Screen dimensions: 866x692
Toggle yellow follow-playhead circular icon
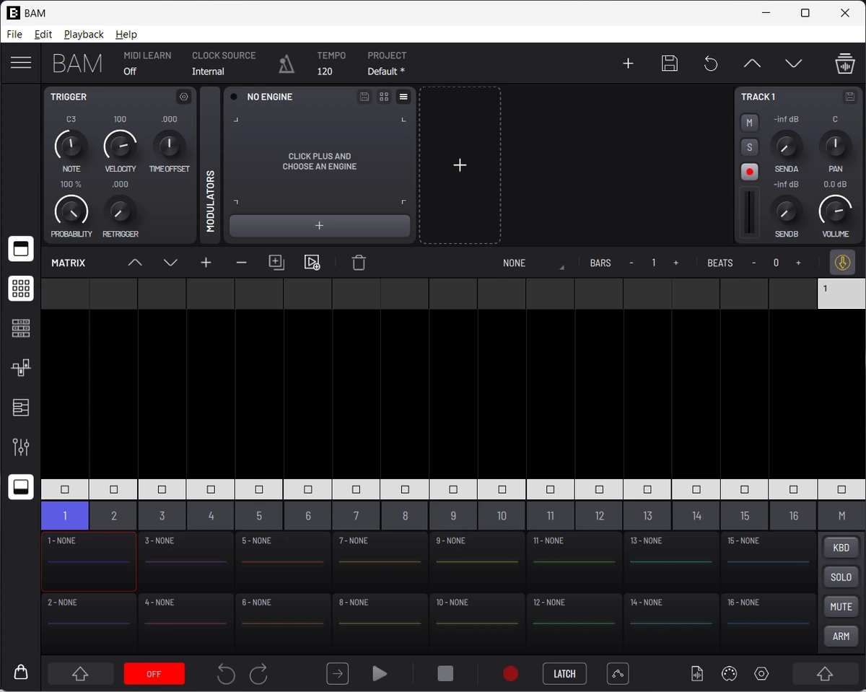pos(842,263)
